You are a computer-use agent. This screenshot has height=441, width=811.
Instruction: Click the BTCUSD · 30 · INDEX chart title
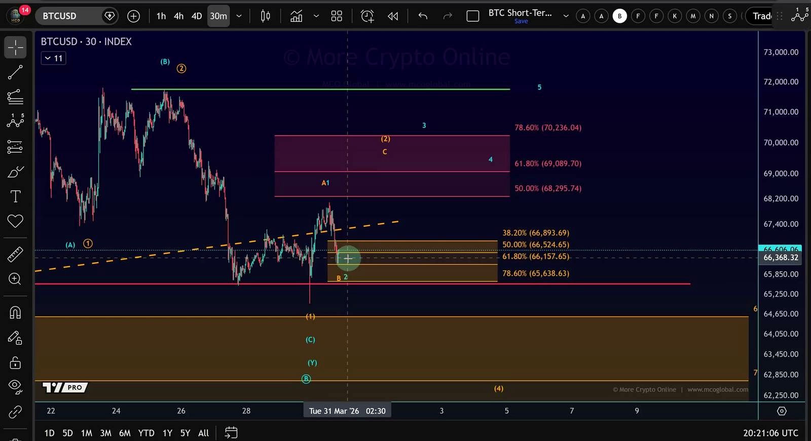point(86,42)
